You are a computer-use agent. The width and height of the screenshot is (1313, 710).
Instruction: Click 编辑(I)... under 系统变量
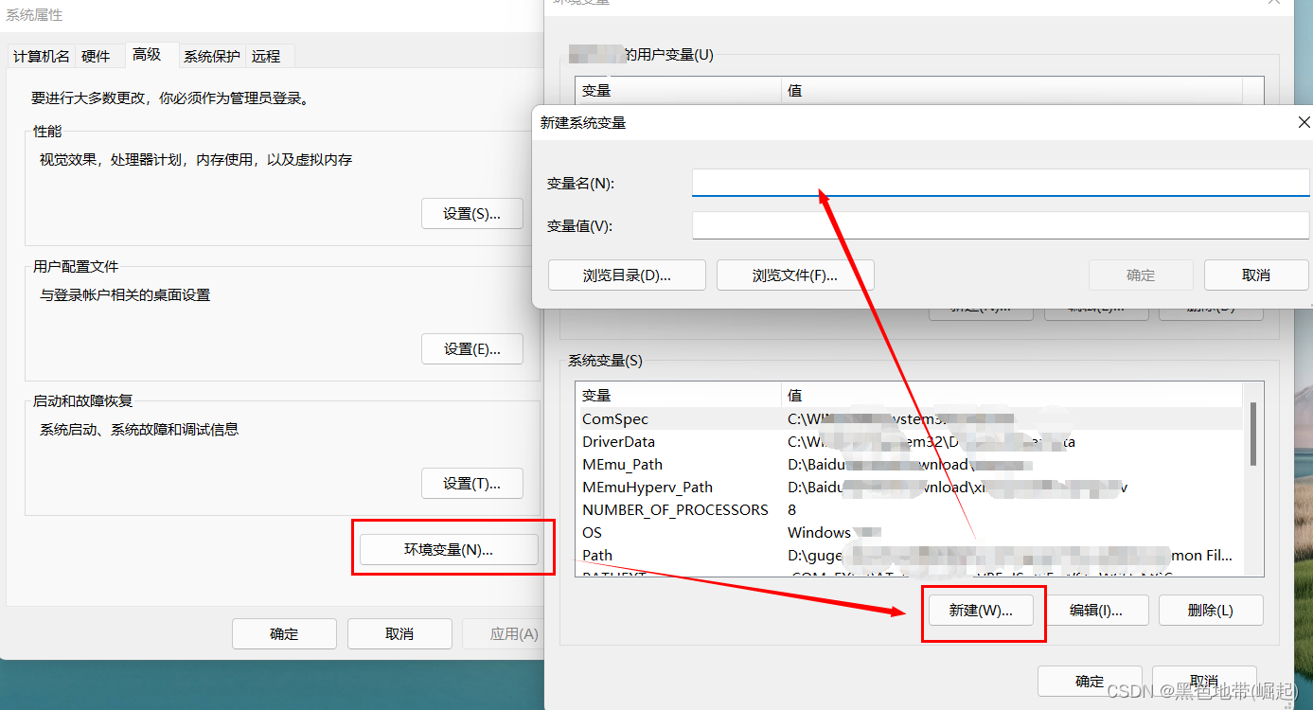[x=1096, y=611]
